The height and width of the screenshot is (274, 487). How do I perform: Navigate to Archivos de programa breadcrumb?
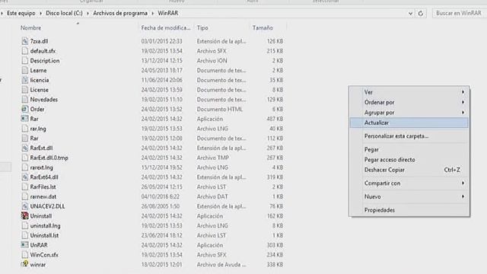click(120, 14)
